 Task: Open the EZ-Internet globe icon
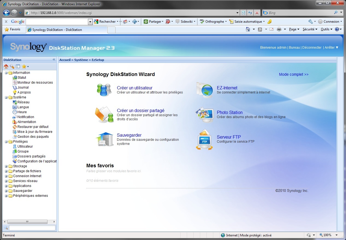coord(204,90)
